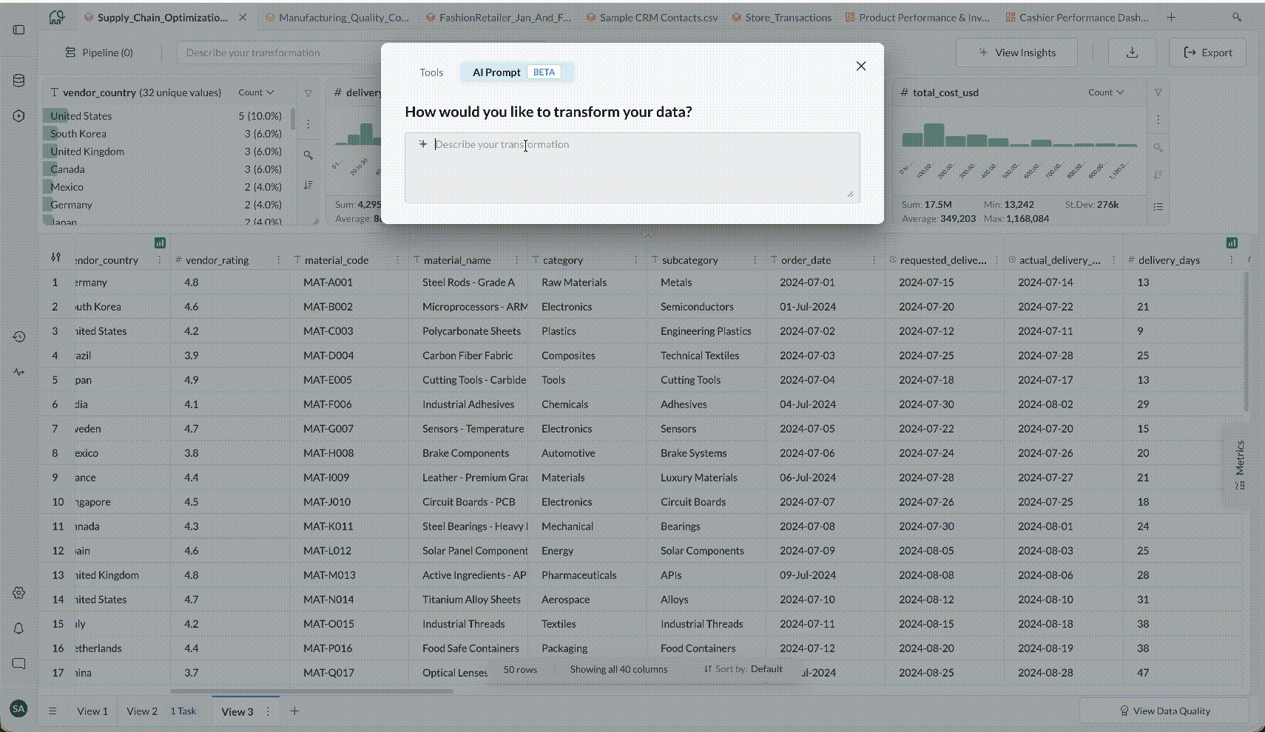
Task: Search values in vendor_country card
Action: click(308, 155)
